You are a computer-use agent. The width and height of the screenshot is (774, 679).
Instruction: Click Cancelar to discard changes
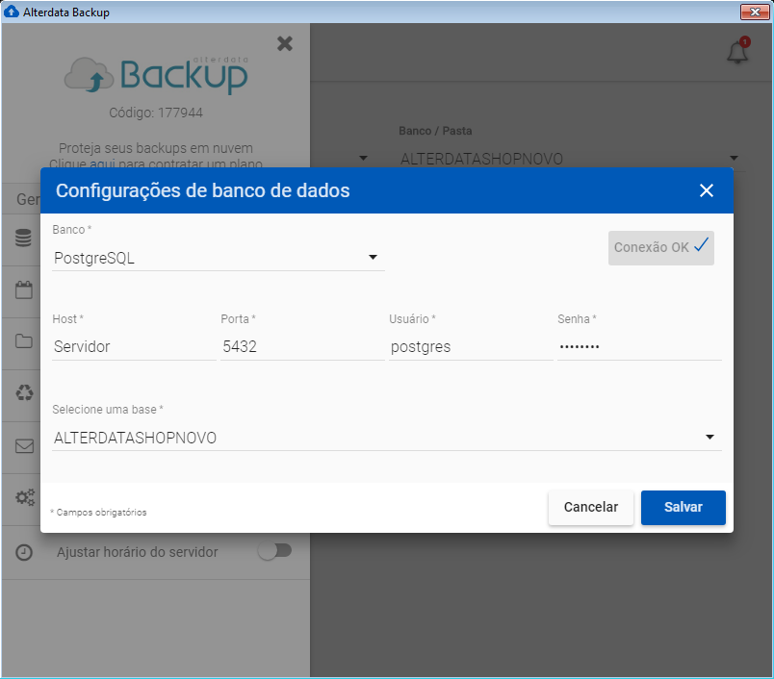(x=590, y=507)
